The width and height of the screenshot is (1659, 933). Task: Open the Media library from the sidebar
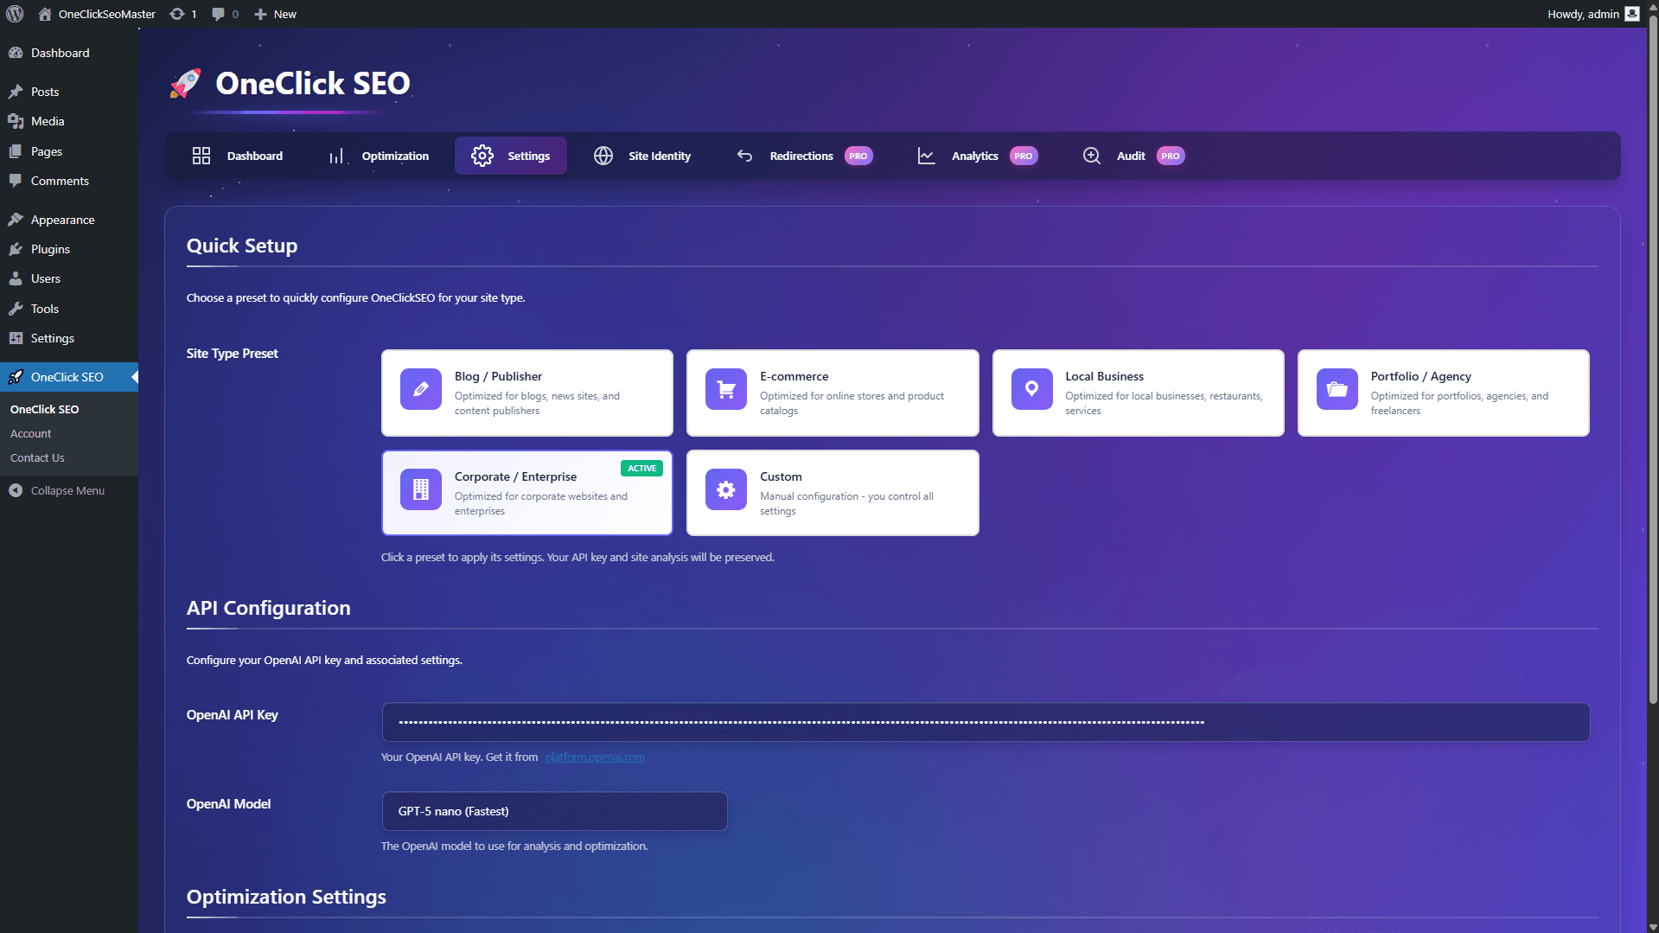(47, 121)
